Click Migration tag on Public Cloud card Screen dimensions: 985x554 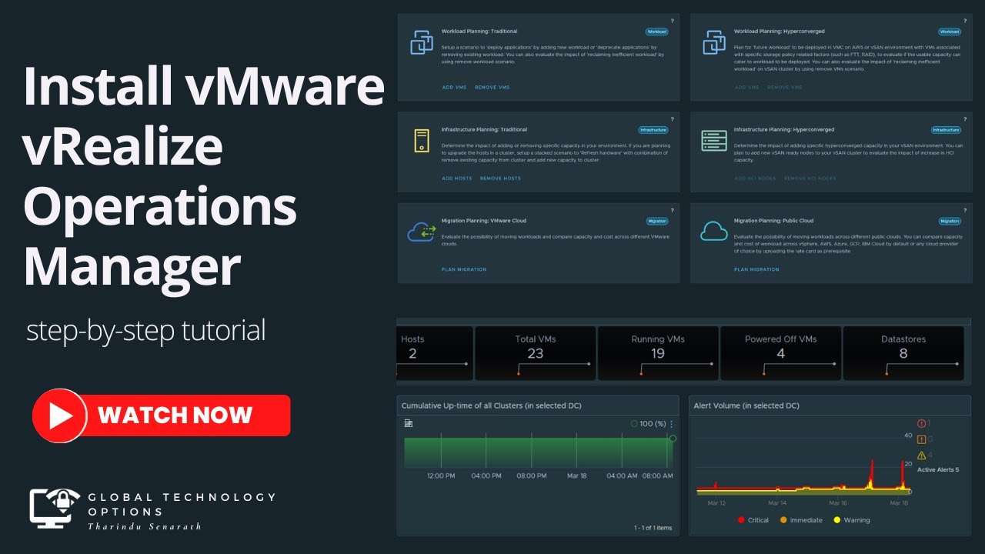[x=950, y=221]
